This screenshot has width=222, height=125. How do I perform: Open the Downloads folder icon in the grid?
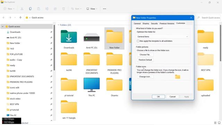pyautogui.click(x=69, y=36)
